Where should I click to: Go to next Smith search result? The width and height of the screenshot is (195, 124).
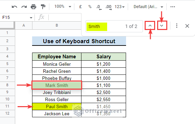(162, 26)
